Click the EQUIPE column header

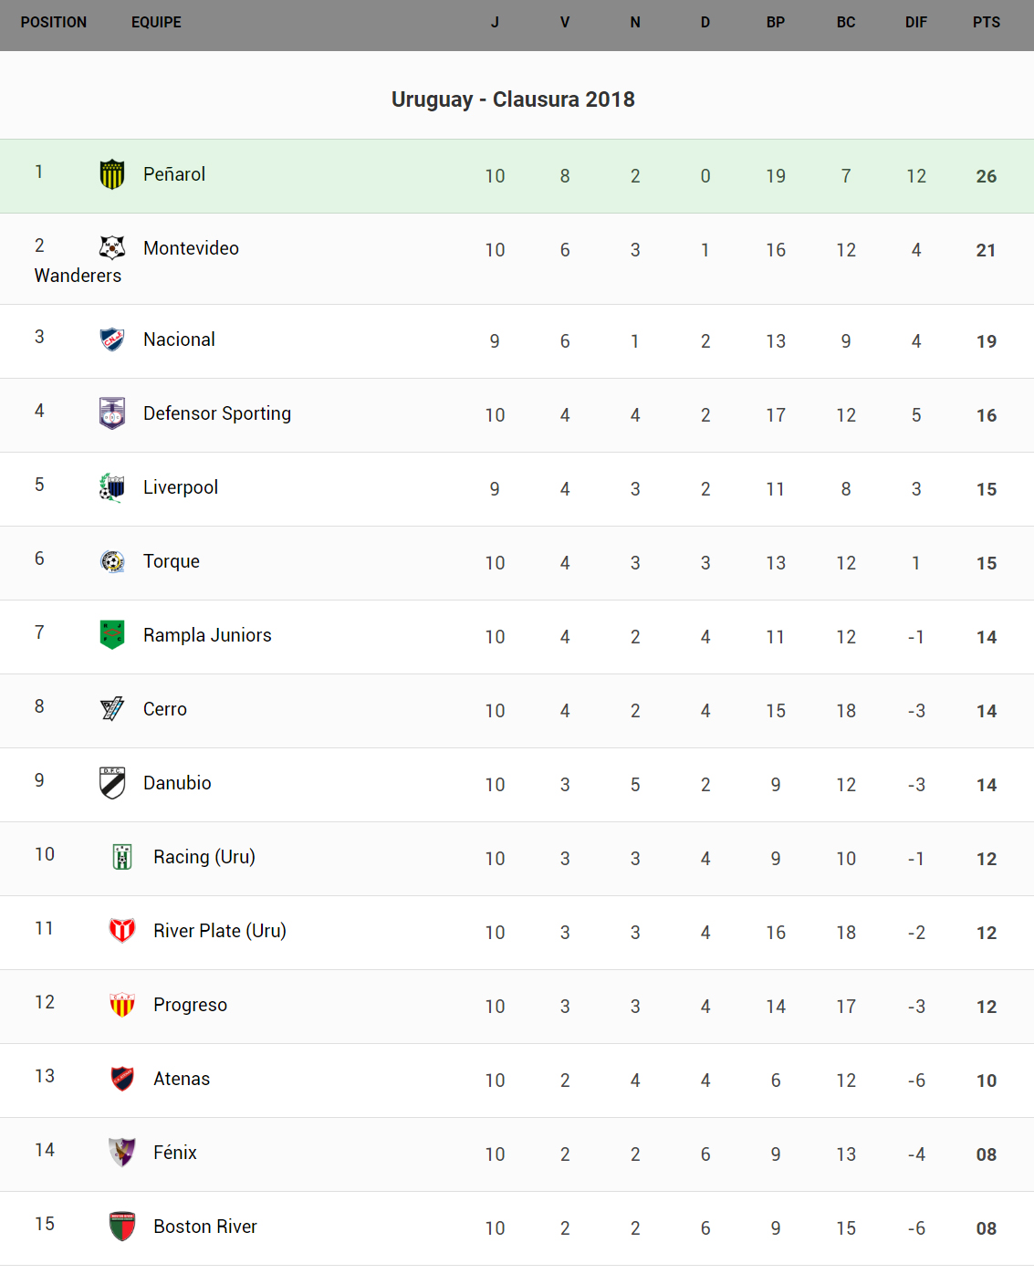(x=156, y=22)
